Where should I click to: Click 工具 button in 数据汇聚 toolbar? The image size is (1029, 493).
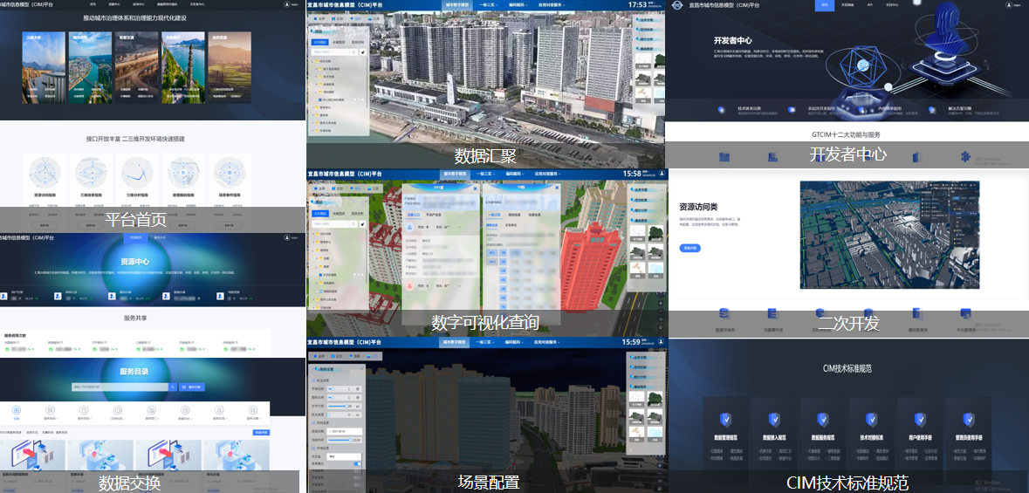[x=374, y=20]
